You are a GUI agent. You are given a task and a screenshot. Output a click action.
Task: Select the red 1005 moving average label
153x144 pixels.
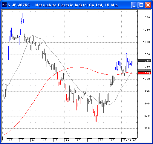pos(144,73)
